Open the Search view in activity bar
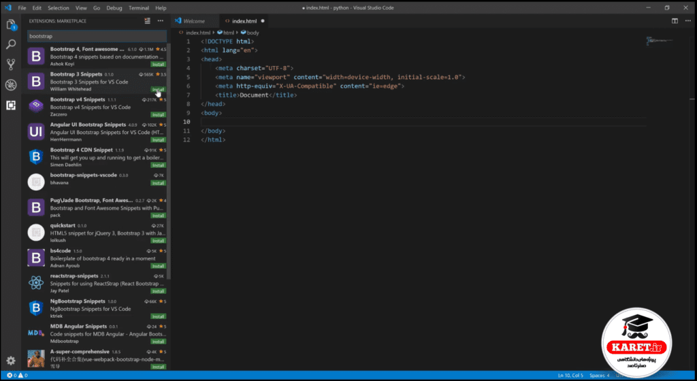This screenshot has height=381, width=697. click(x=11, y=44)
